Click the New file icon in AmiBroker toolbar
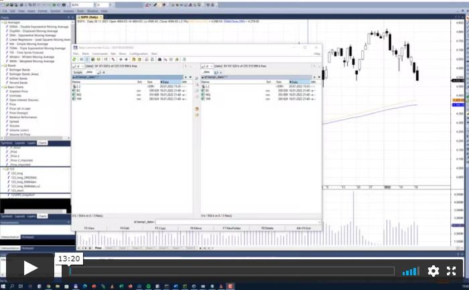Viewport: 469px width, 290px height. (3, 5)
